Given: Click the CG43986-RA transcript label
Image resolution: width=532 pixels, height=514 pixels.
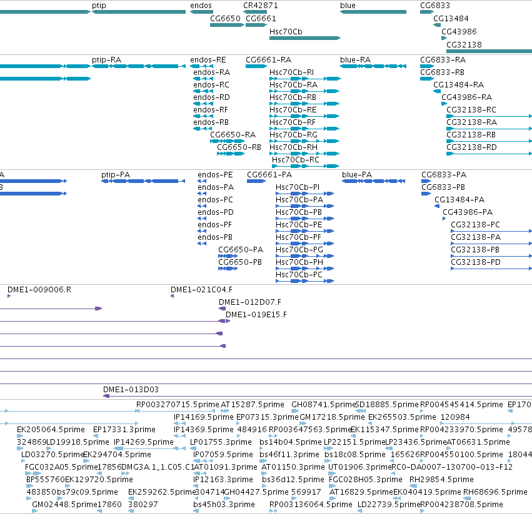Looking at the screenshot, I should [466, 97].
